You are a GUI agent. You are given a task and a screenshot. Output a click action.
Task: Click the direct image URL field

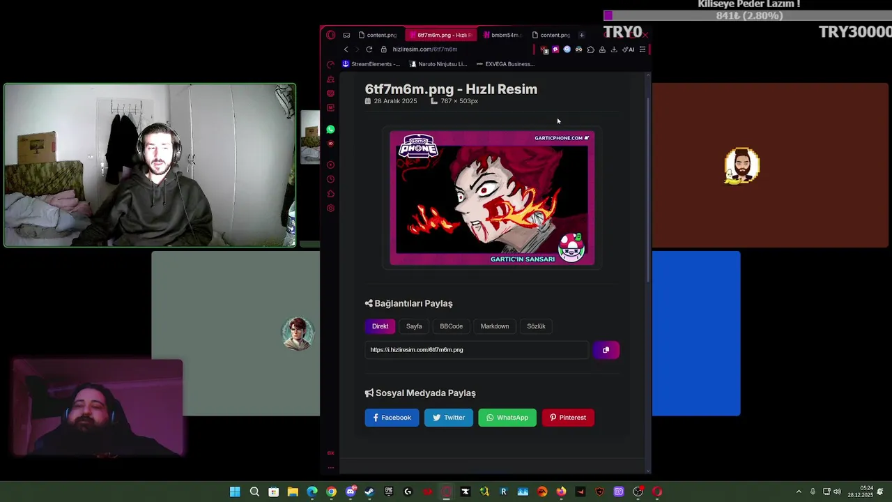477,350
